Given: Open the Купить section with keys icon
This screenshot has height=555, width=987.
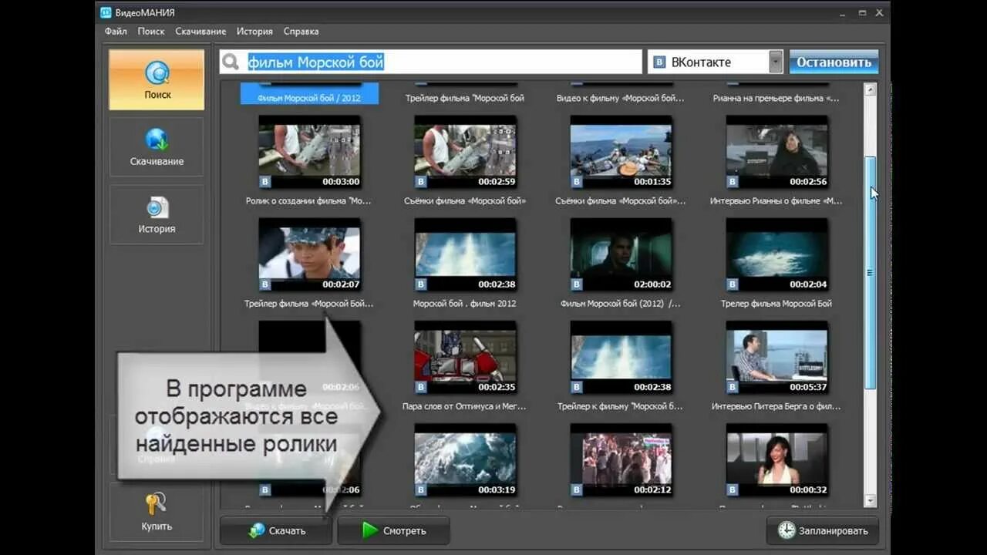Looking at the screenshot, I should (x=157, y=511).
